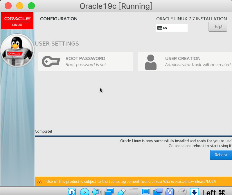Click ORACLE LINUX 7.7 INSTALLATION title
232x195 pixels.
pyautogui.click(x=191, y=19)
